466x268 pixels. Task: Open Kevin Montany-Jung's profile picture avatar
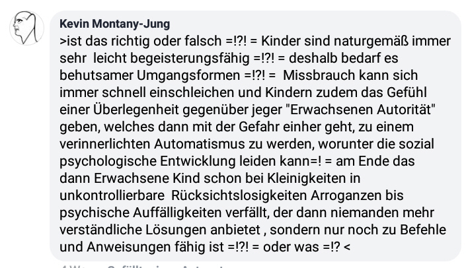pyautogui.click(x=26, y=28)
